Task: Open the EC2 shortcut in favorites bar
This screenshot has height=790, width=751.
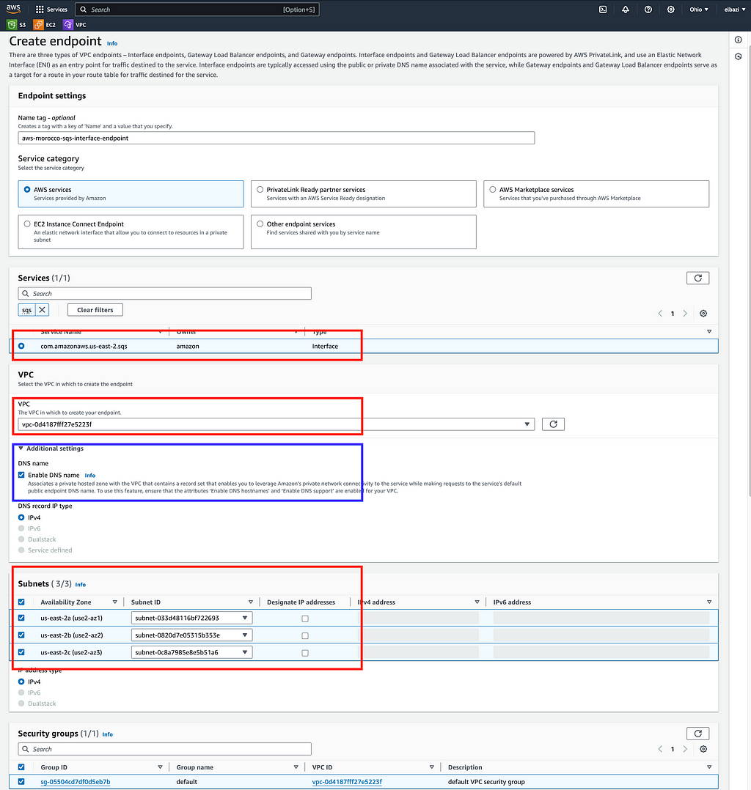Action: 45,25
